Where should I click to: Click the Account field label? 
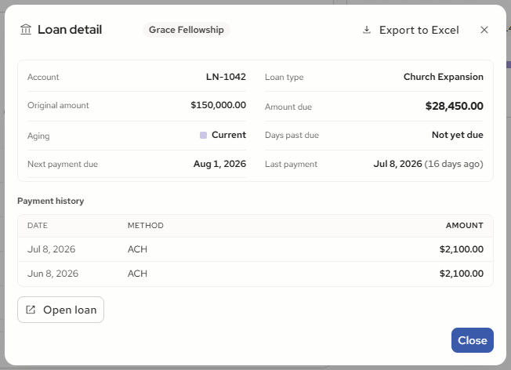(43, 77)
